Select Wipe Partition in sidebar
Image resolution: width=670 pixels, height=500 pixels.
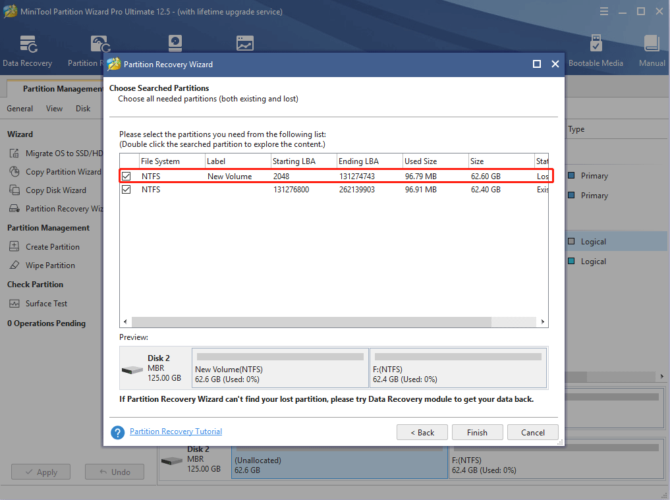tap(42, 265)
